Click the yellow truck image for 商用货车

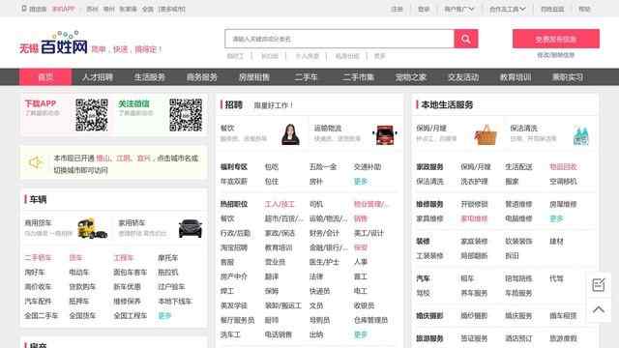tap(93, 228)
